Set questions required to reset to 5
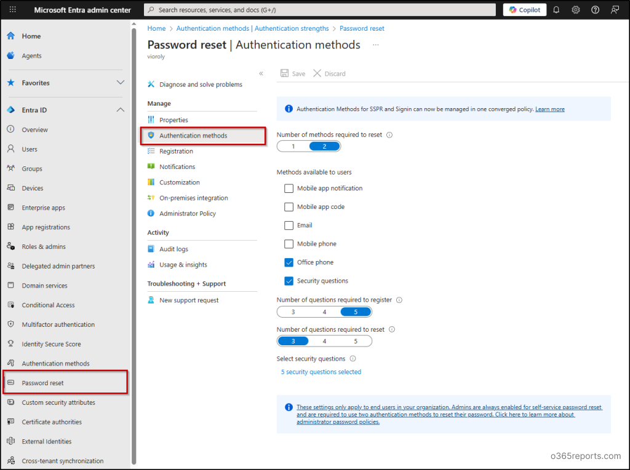630x470 pixels. [356, 341]
